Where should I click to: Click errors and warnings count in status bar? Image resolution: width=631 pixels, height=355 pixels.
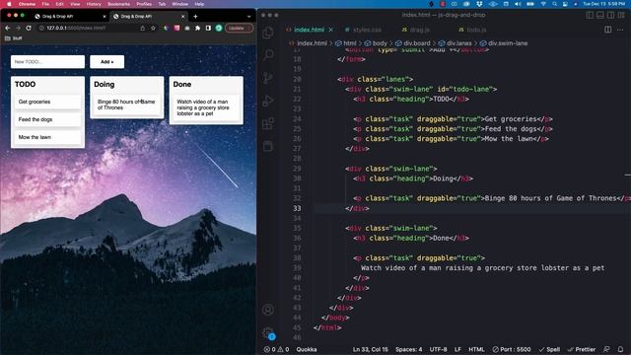(x=276, y=349)
